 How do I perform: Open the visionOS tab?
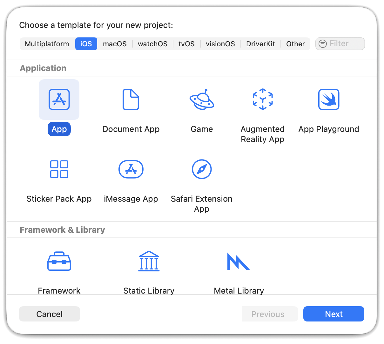click(x=220, y=44)
